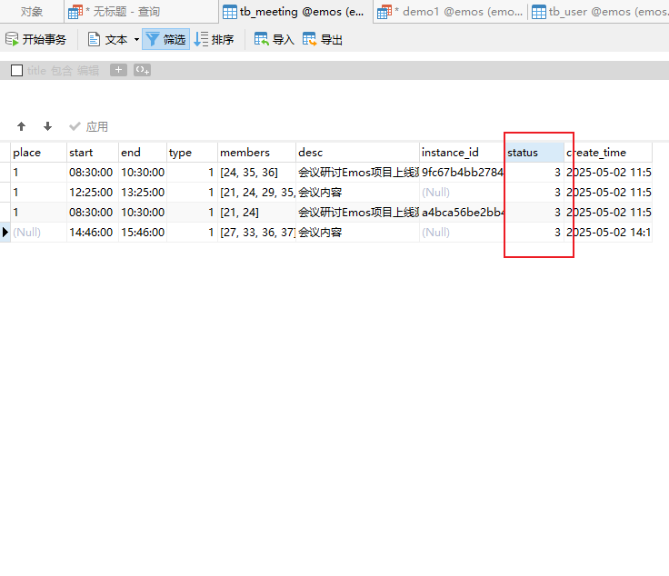
Task: Click the Apply (应用) filter button
Action: tap(88, 126)
